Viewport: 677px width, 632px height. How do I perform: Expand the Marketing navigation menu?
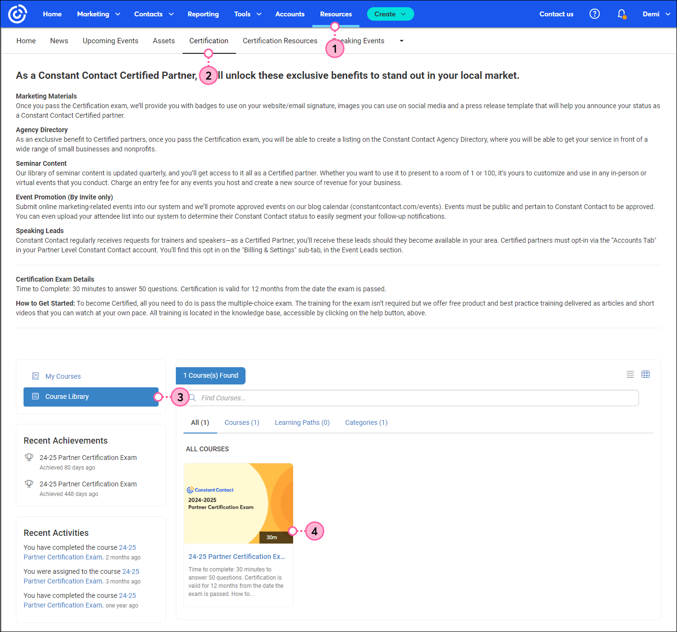98,14
